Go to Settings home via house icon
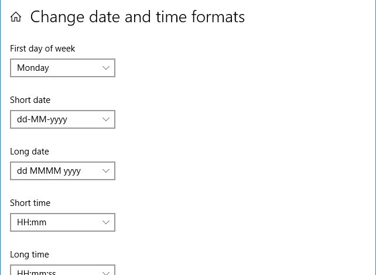This screenshot has height=275, width=376. (16, 17)
